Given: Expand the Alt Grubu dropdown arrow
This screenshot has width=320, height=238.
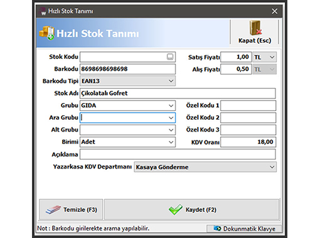Looking at the screenshot, I should (x=171, y=130).
